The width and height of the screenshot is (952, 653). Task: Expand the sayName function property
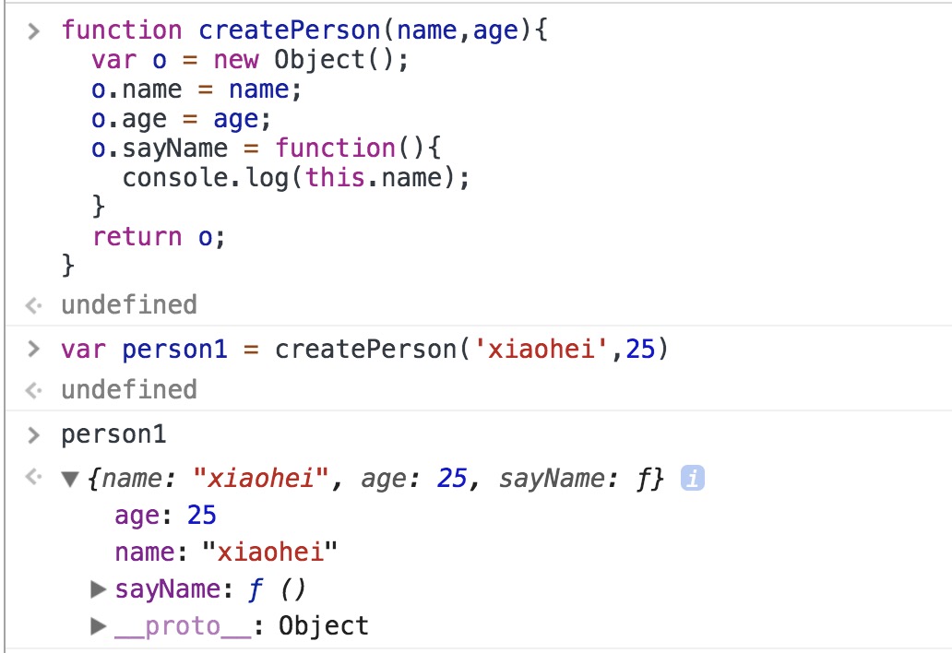[x=100, y=588]
